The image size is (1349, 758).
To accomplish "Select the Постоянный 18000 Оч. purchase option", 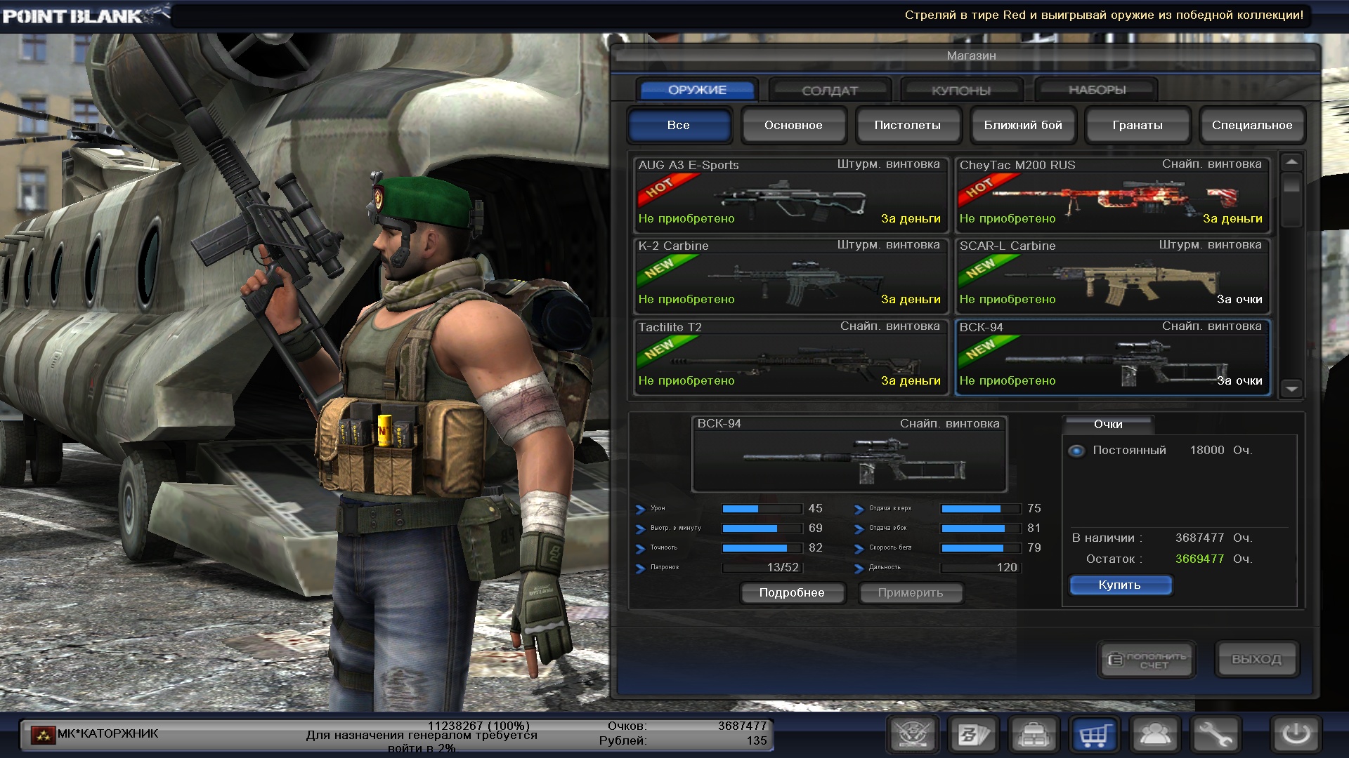I will tap(1076, 451).
